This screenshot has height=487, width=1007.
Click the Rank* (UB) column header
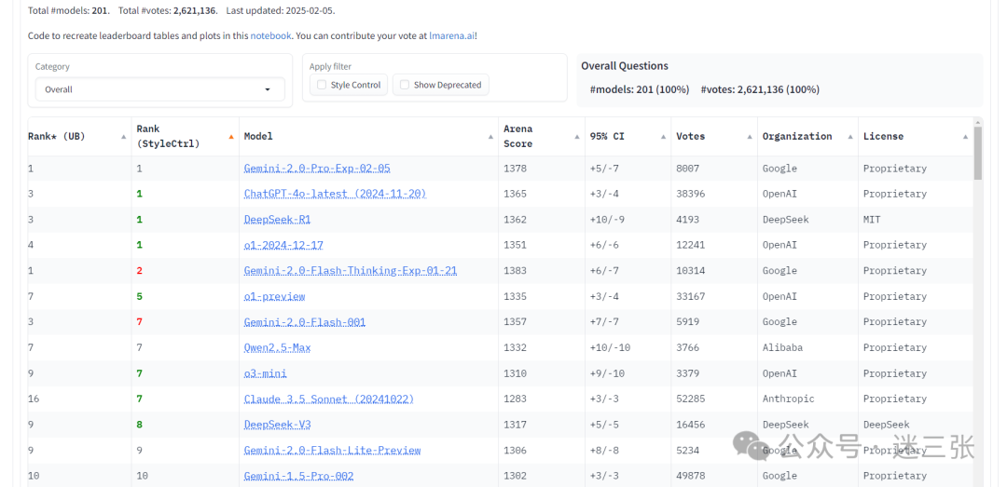pos(57,137)
